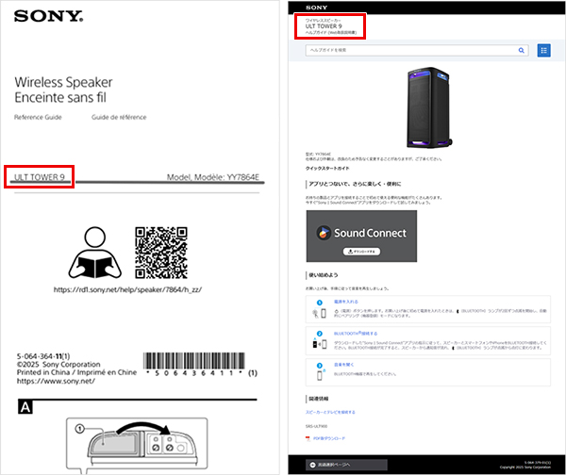Click the speaker product image
The height and width of the screenshot is (475, 566).
429,107
